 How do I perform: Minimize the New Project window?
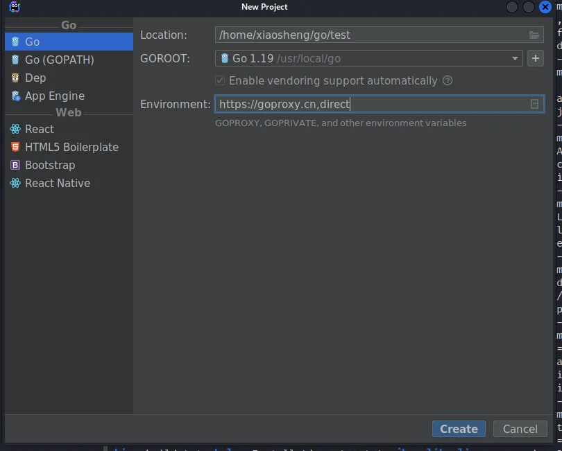(511, 7)
